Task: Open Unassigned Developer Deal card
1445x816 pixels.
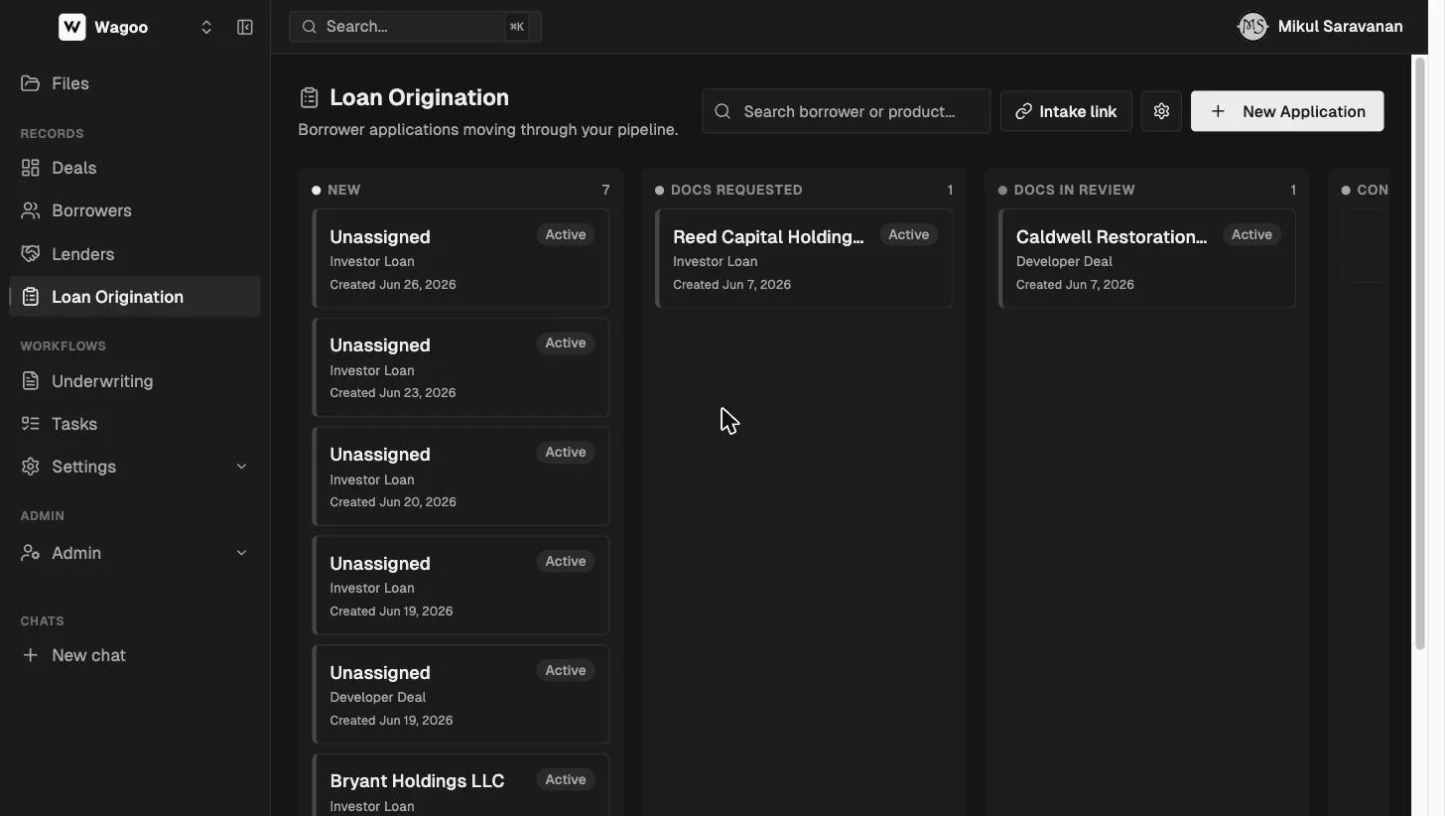Action: (x=460, y=695)
